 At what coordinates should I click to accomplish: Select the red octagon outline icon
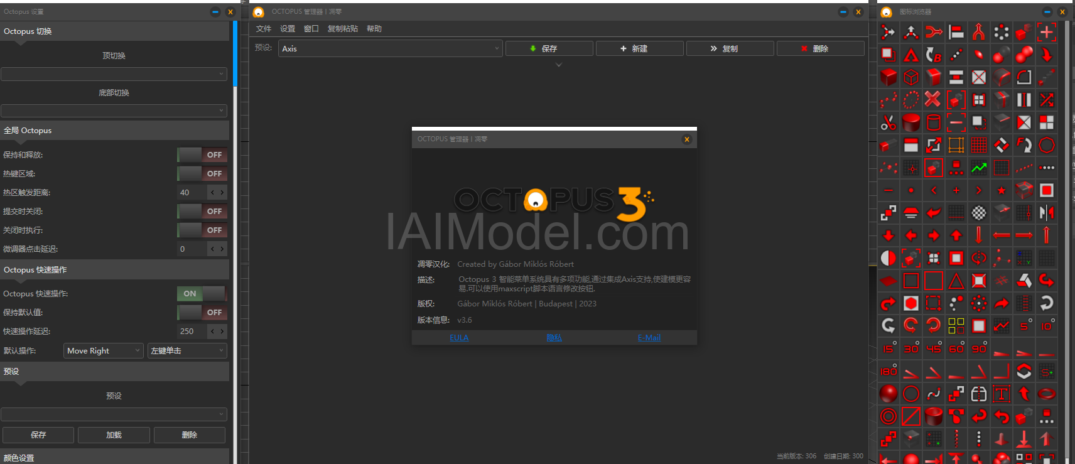pyautogui.click(x=1047, y=145)
